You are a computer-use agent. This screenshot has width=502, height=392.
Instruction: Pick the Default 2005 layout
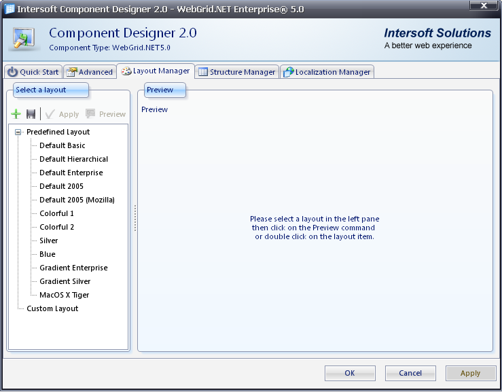[61, 186]
